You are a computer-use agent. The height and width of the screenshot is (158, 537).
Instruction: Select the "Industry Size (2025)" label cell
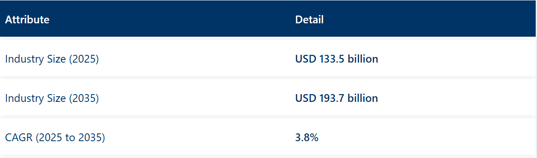(x=52, y=59)
